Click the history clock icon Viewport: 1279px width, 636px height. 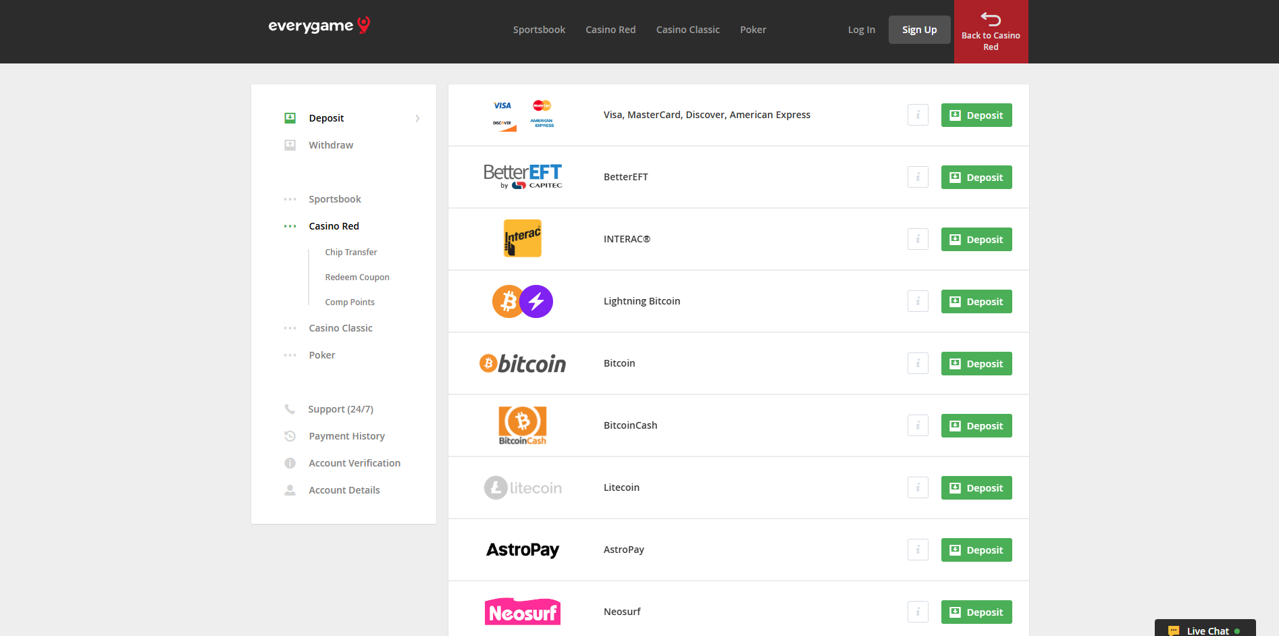(x=290, y=436)
